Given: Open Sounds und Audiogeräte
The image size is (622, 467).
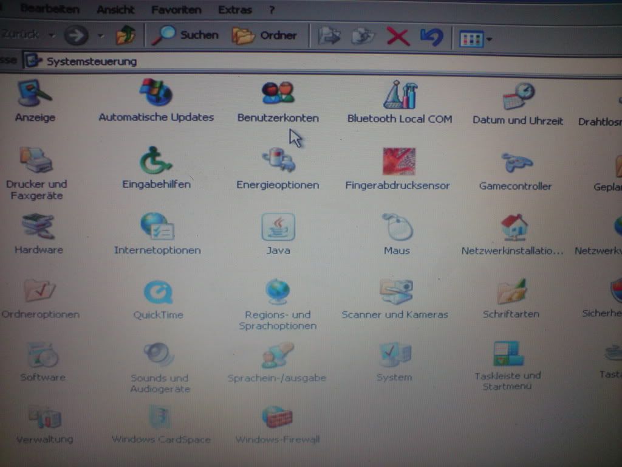Looking at the screenshot, I should (x=160, y=368).
